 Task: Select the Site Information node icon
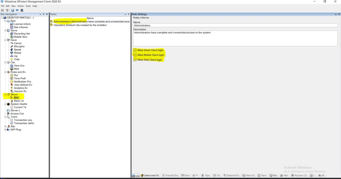[12, 27]
